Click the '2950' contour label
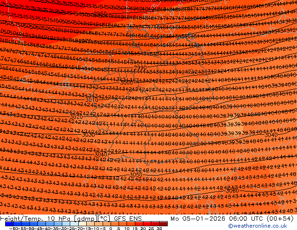The height and width of the screenshot is (230, 297). point(100,14)
